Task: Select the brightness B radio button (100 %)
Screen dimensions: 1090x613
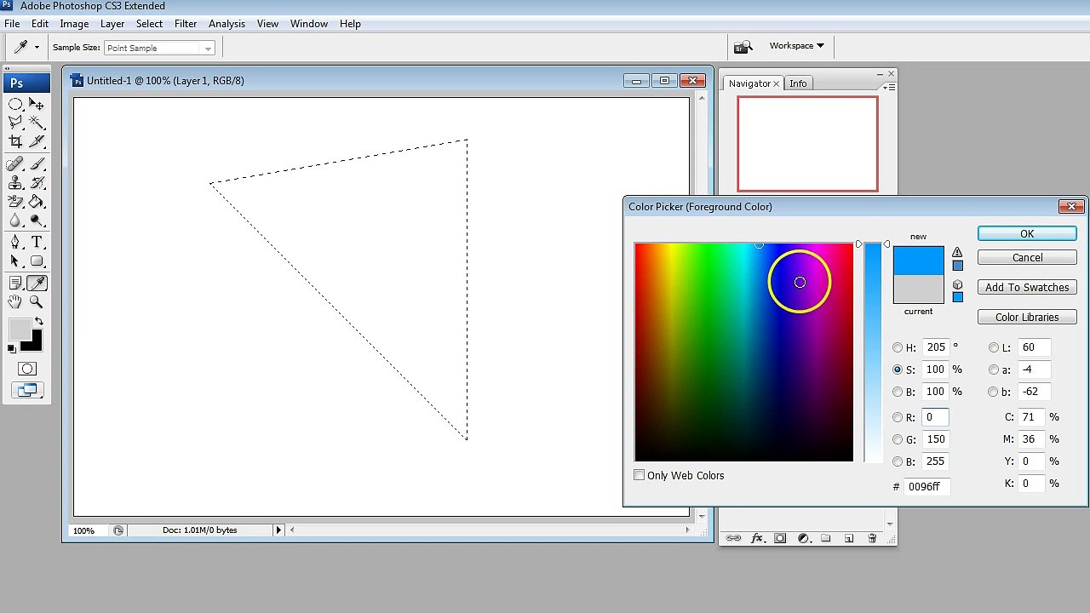Action: [898, 392]
